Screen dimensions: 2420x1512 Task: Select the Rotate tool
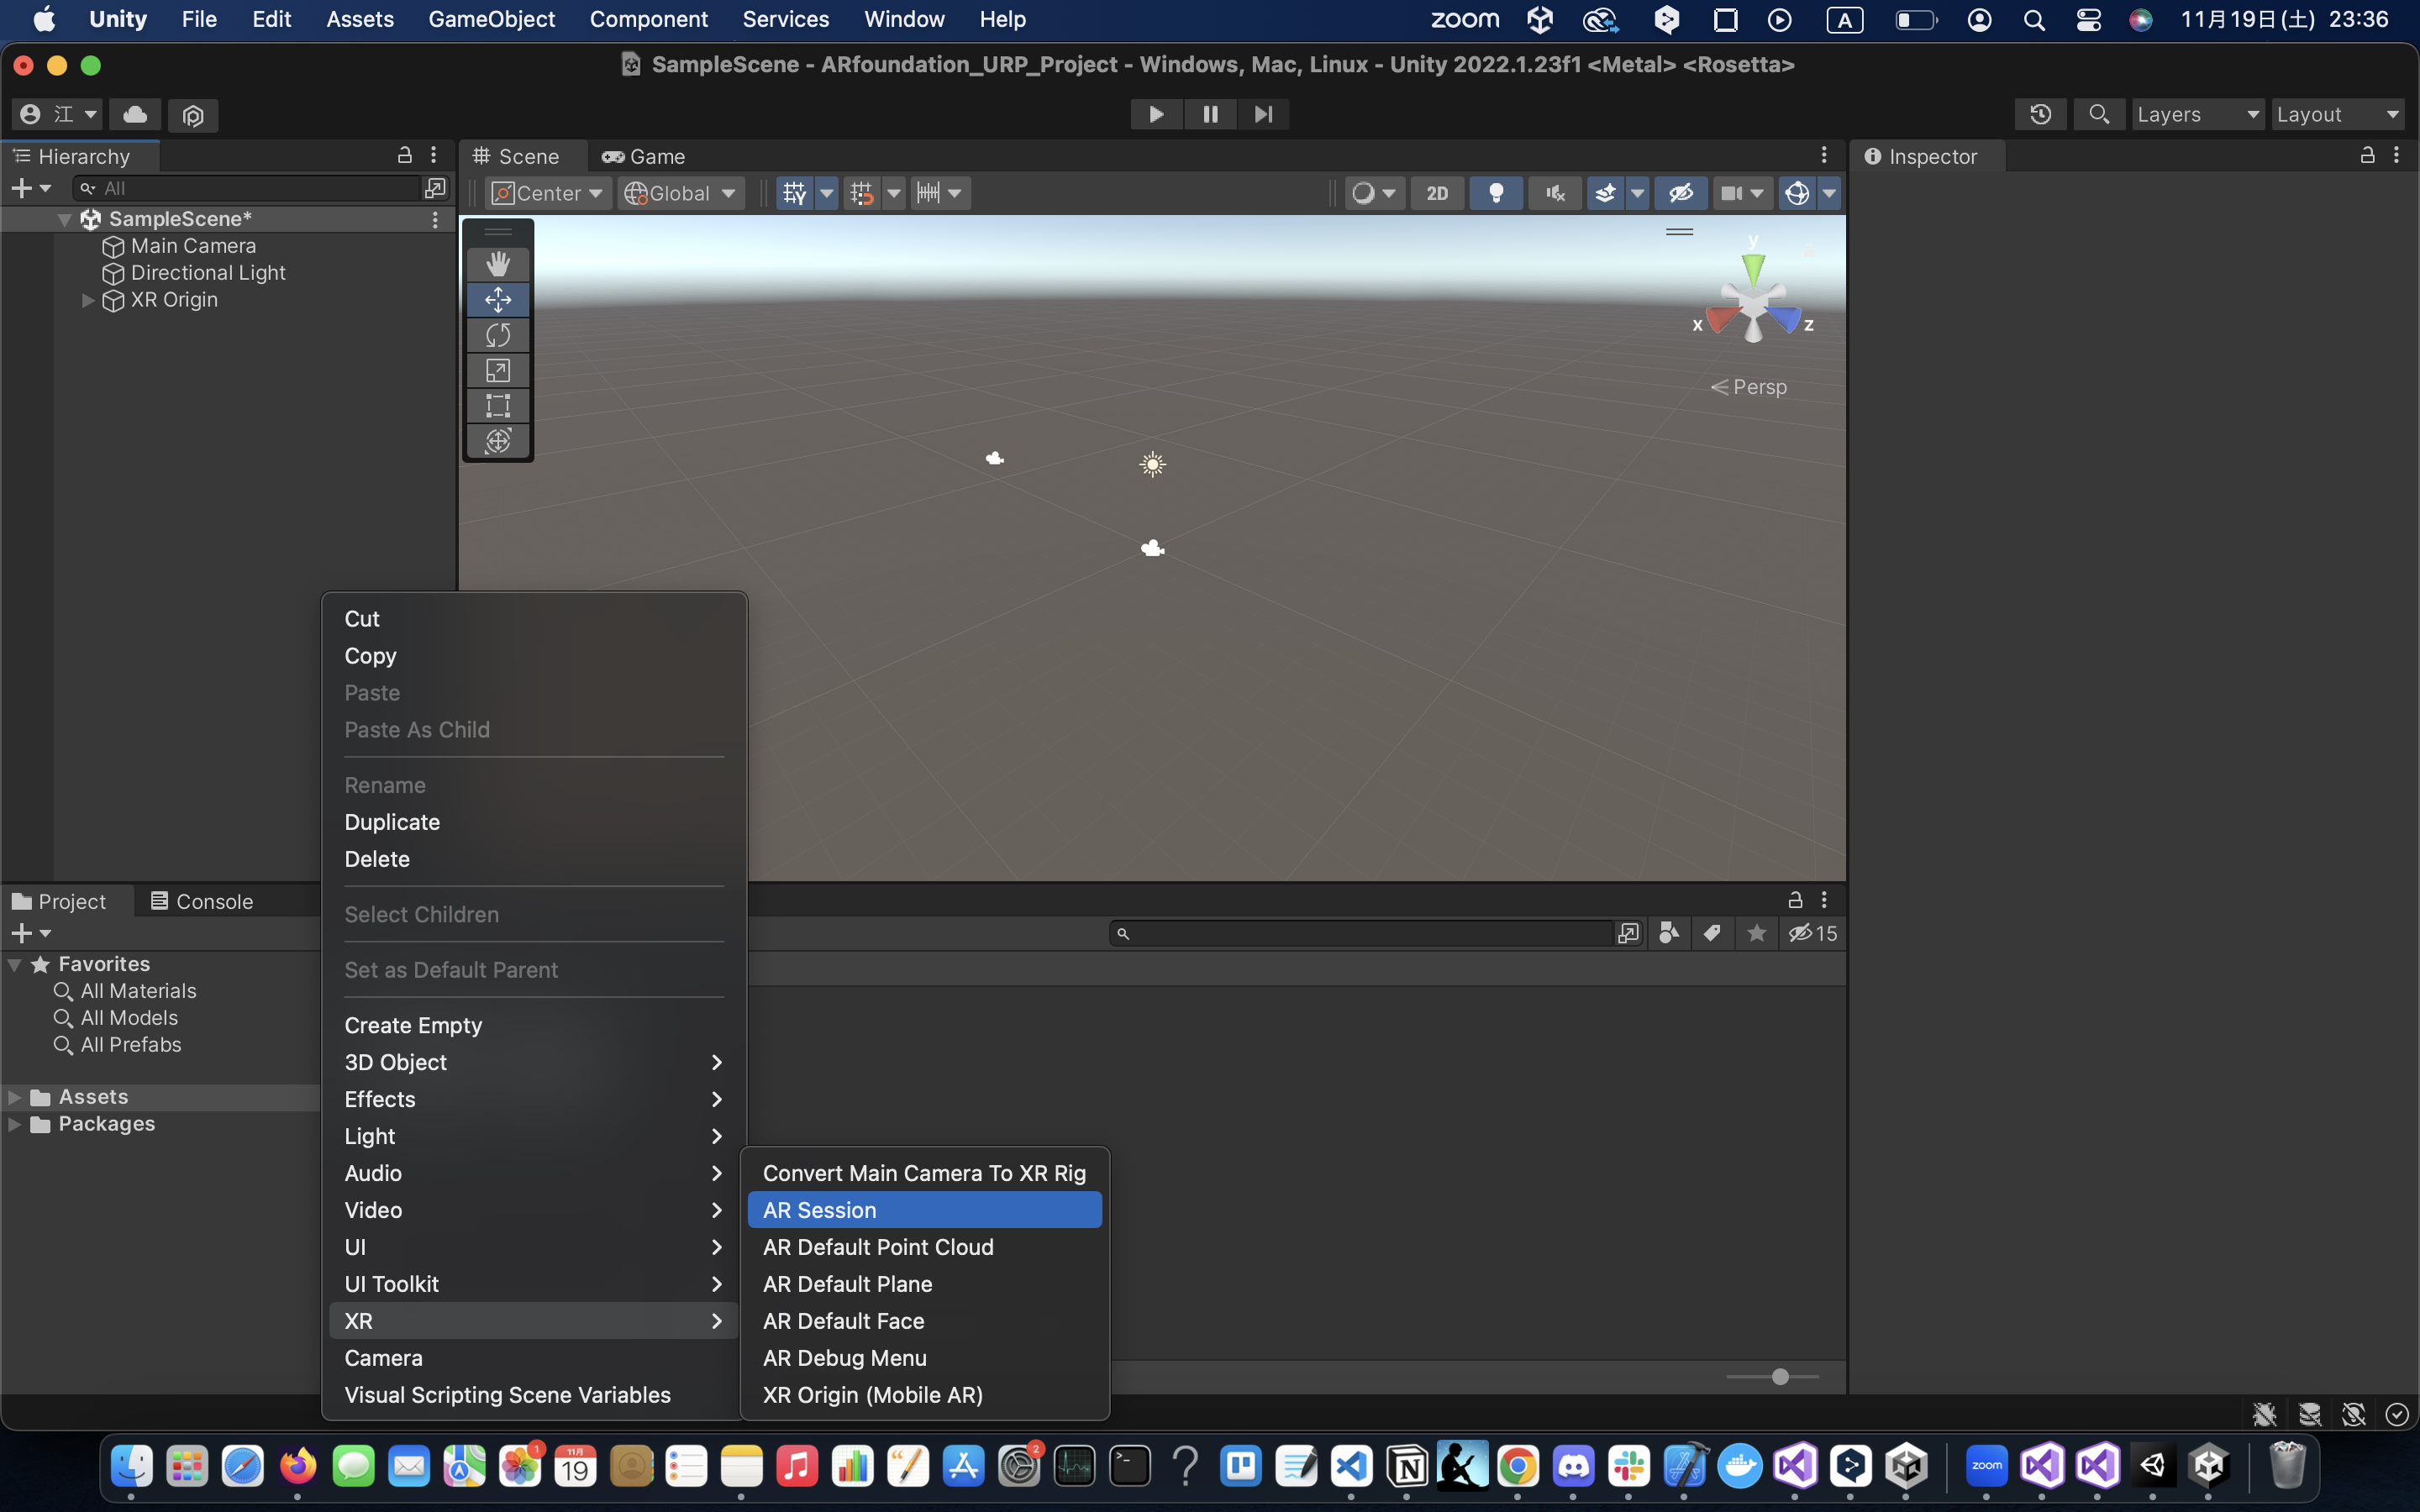pos(498,335)
